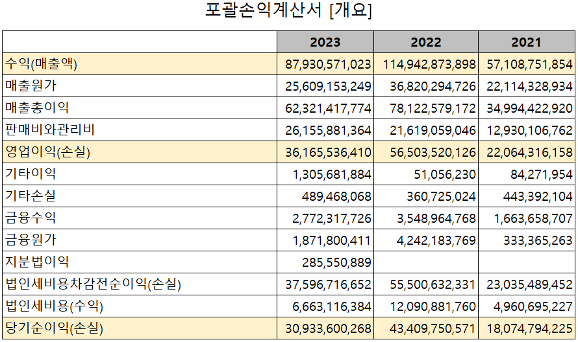Screen dimensions: 578x342
Task: Select the value 51,056,230
Action: (445, 174)
